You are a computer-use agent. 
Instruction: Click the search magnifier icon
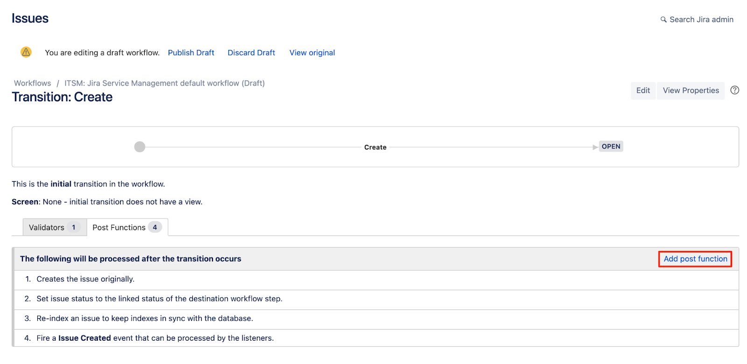click(663, 20)
